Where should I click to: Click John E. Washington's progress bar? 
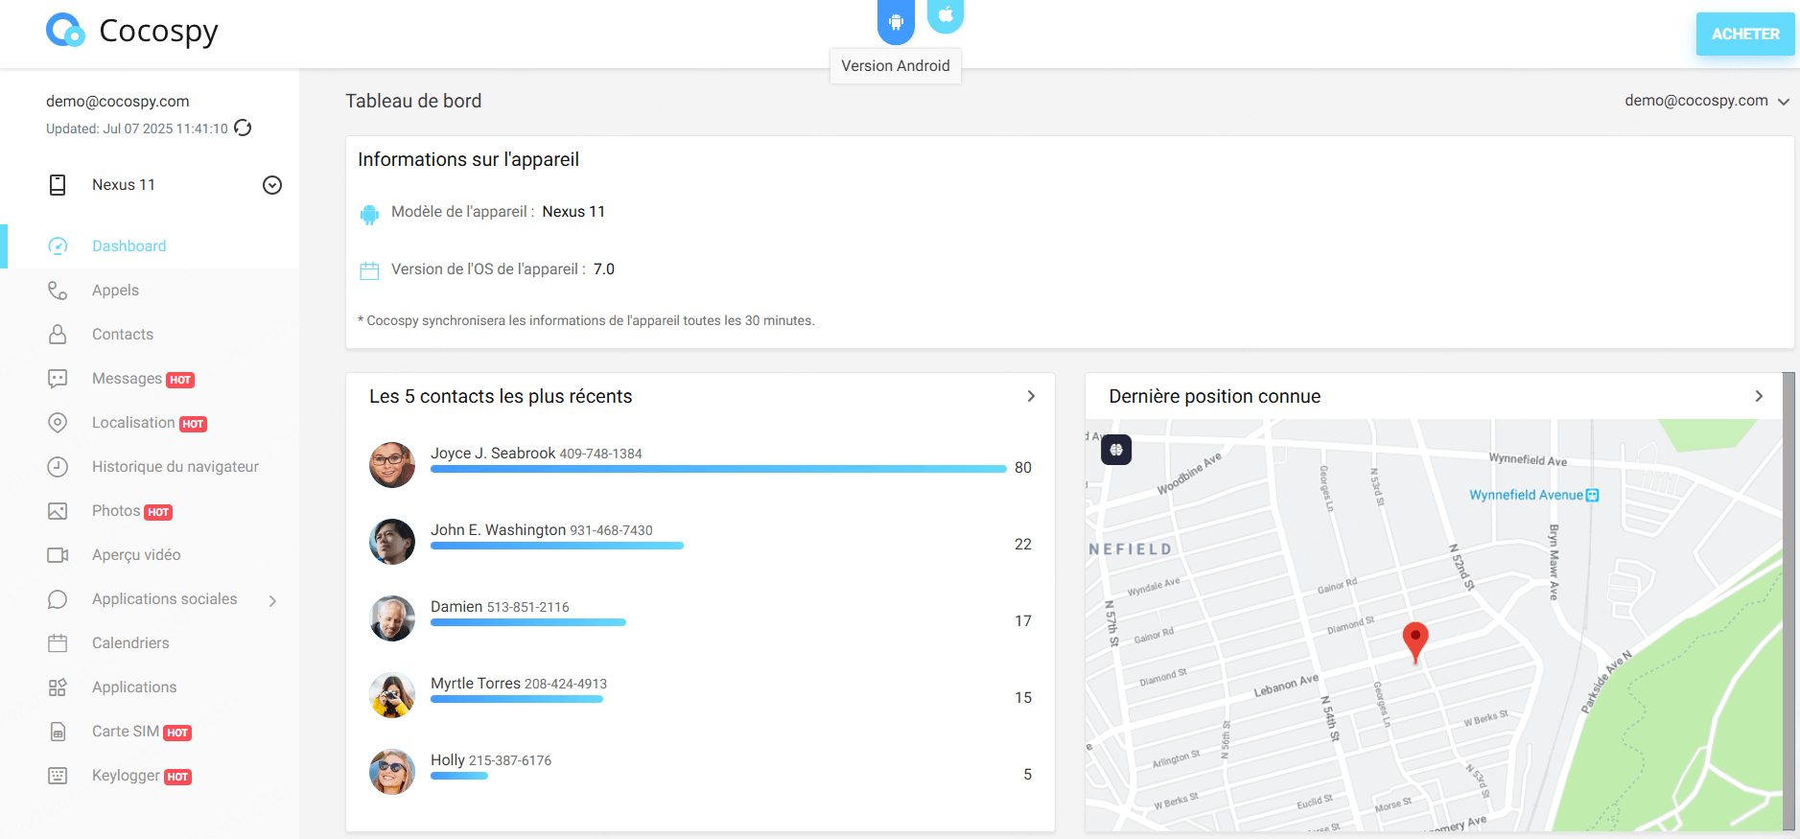(x=557, y=546)
